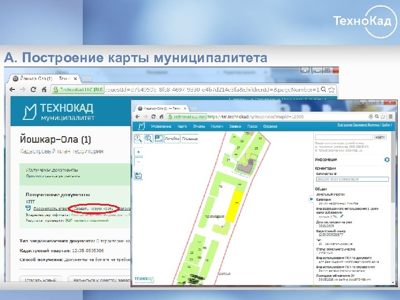Reload page in front browser window
The image size is (400, 300).
153,117
